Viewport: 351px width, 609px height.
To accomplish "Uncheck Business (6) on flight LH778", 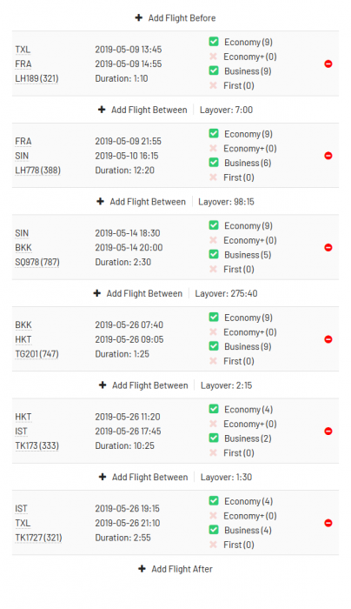I will pyautogui.click(x=214, y=163).
